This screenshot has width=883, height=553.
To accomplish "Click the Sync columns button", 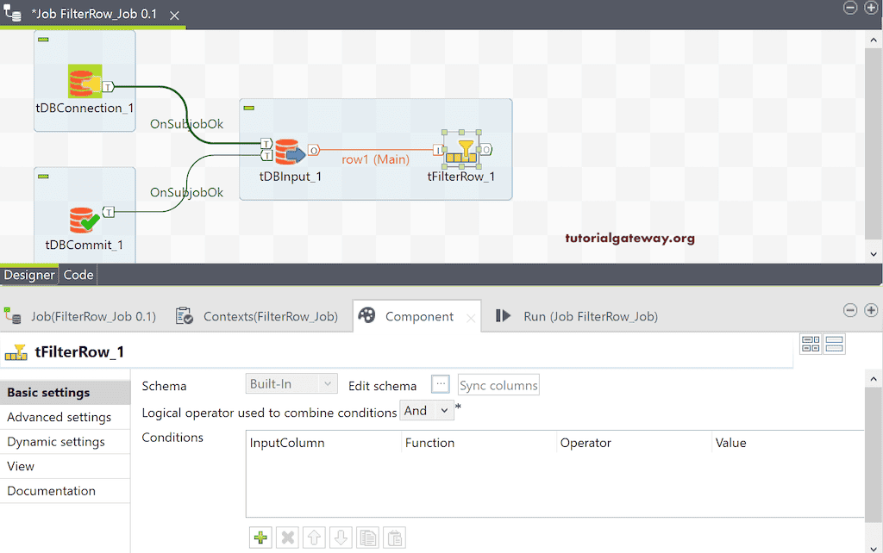I will pos(498,385).
